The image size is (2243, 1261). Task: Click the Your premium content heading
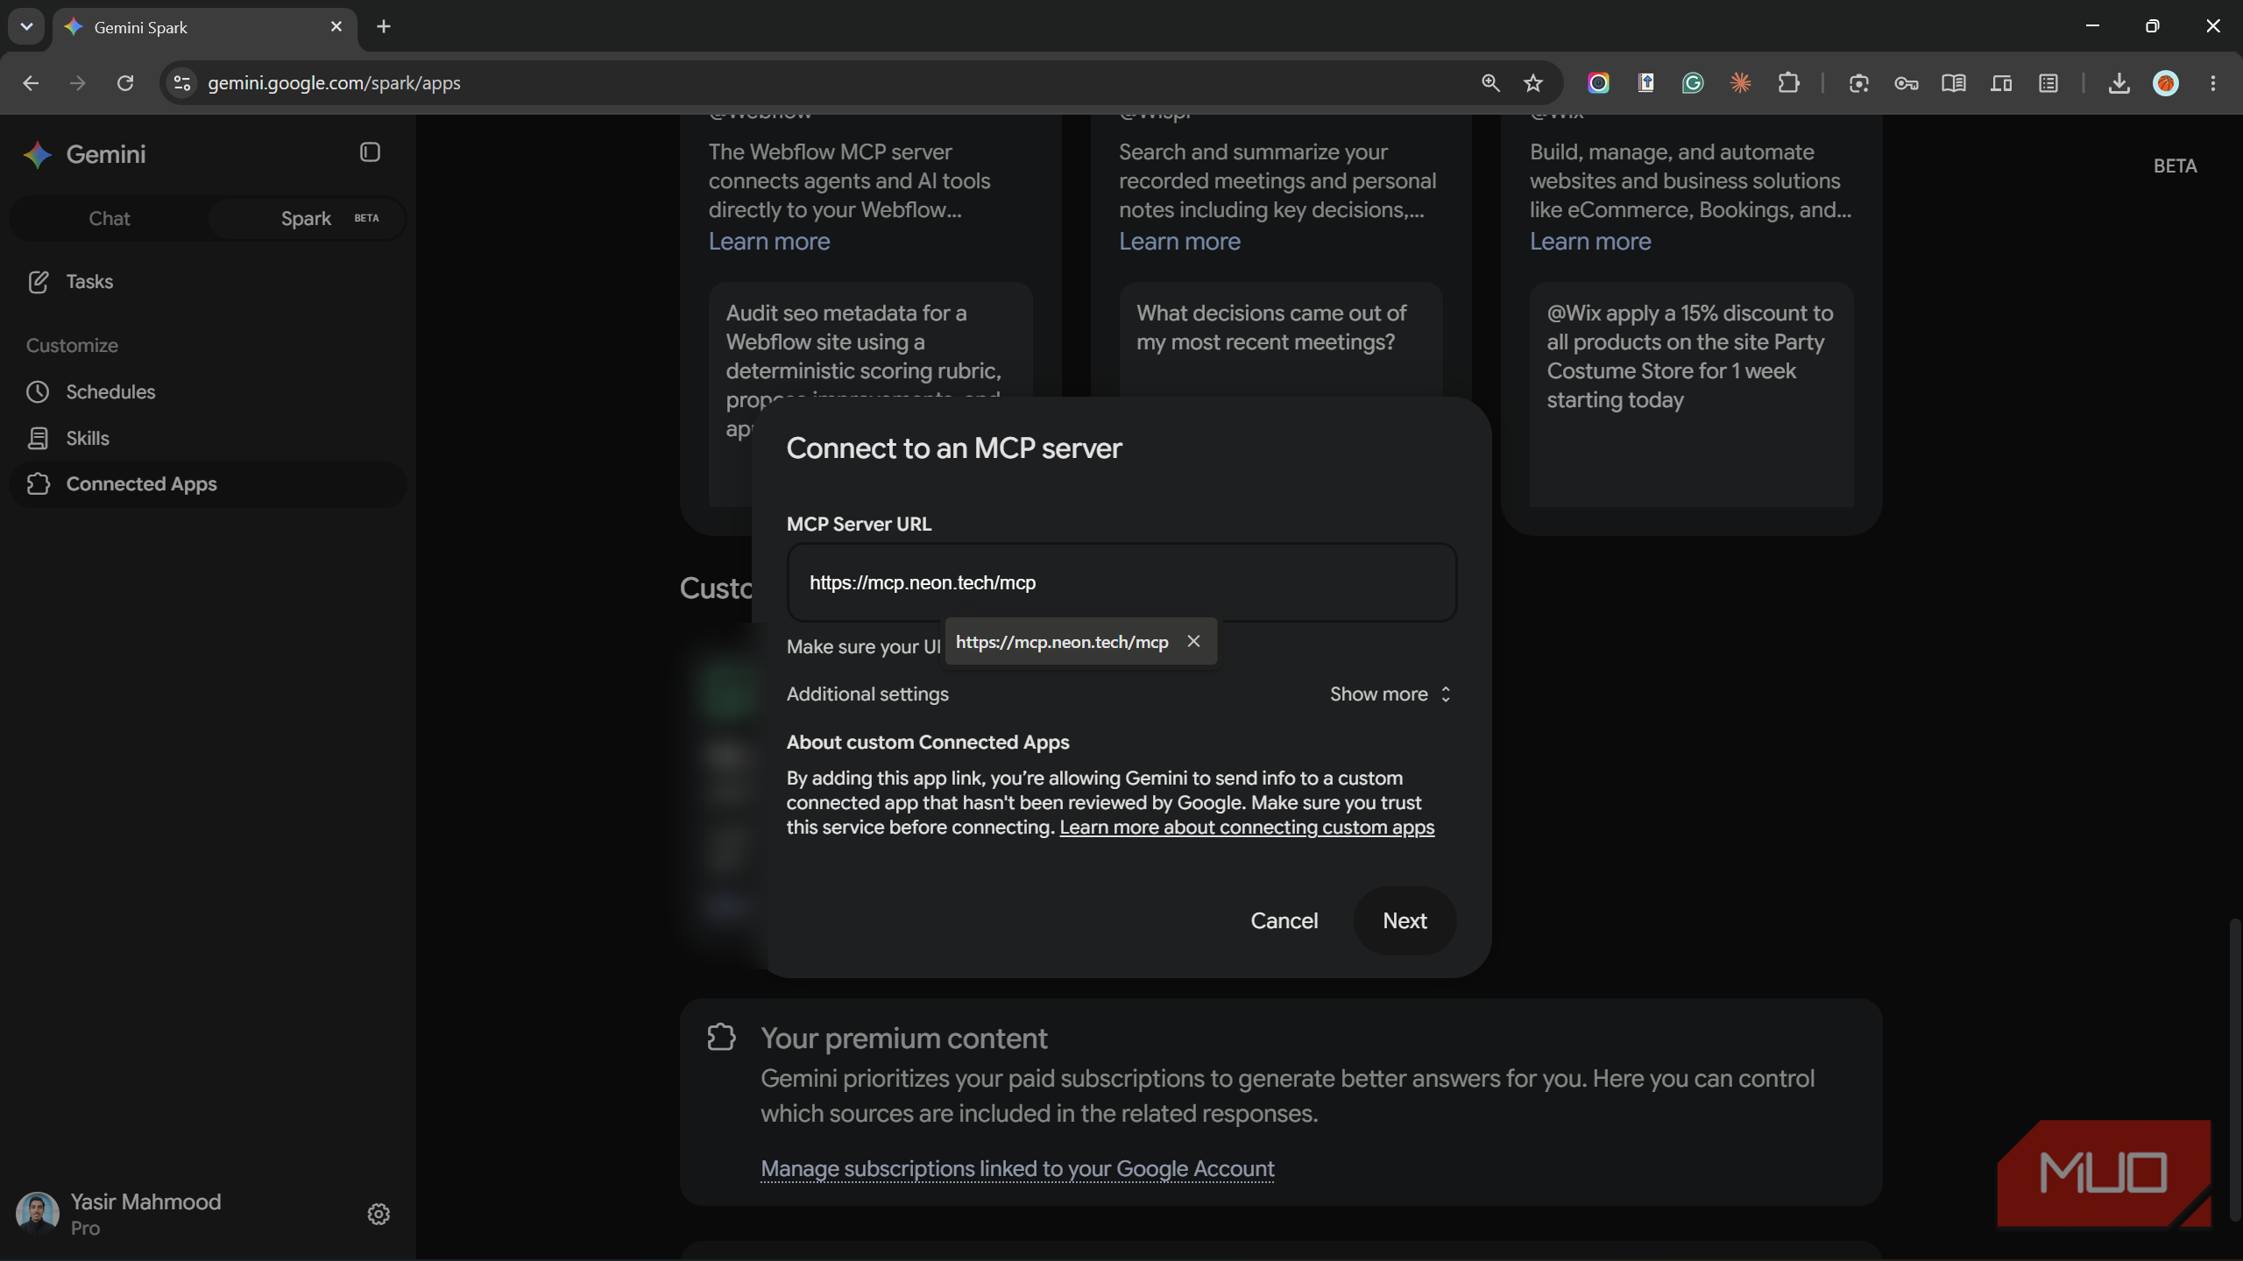pyautogui.click(x=903, y=1038)
